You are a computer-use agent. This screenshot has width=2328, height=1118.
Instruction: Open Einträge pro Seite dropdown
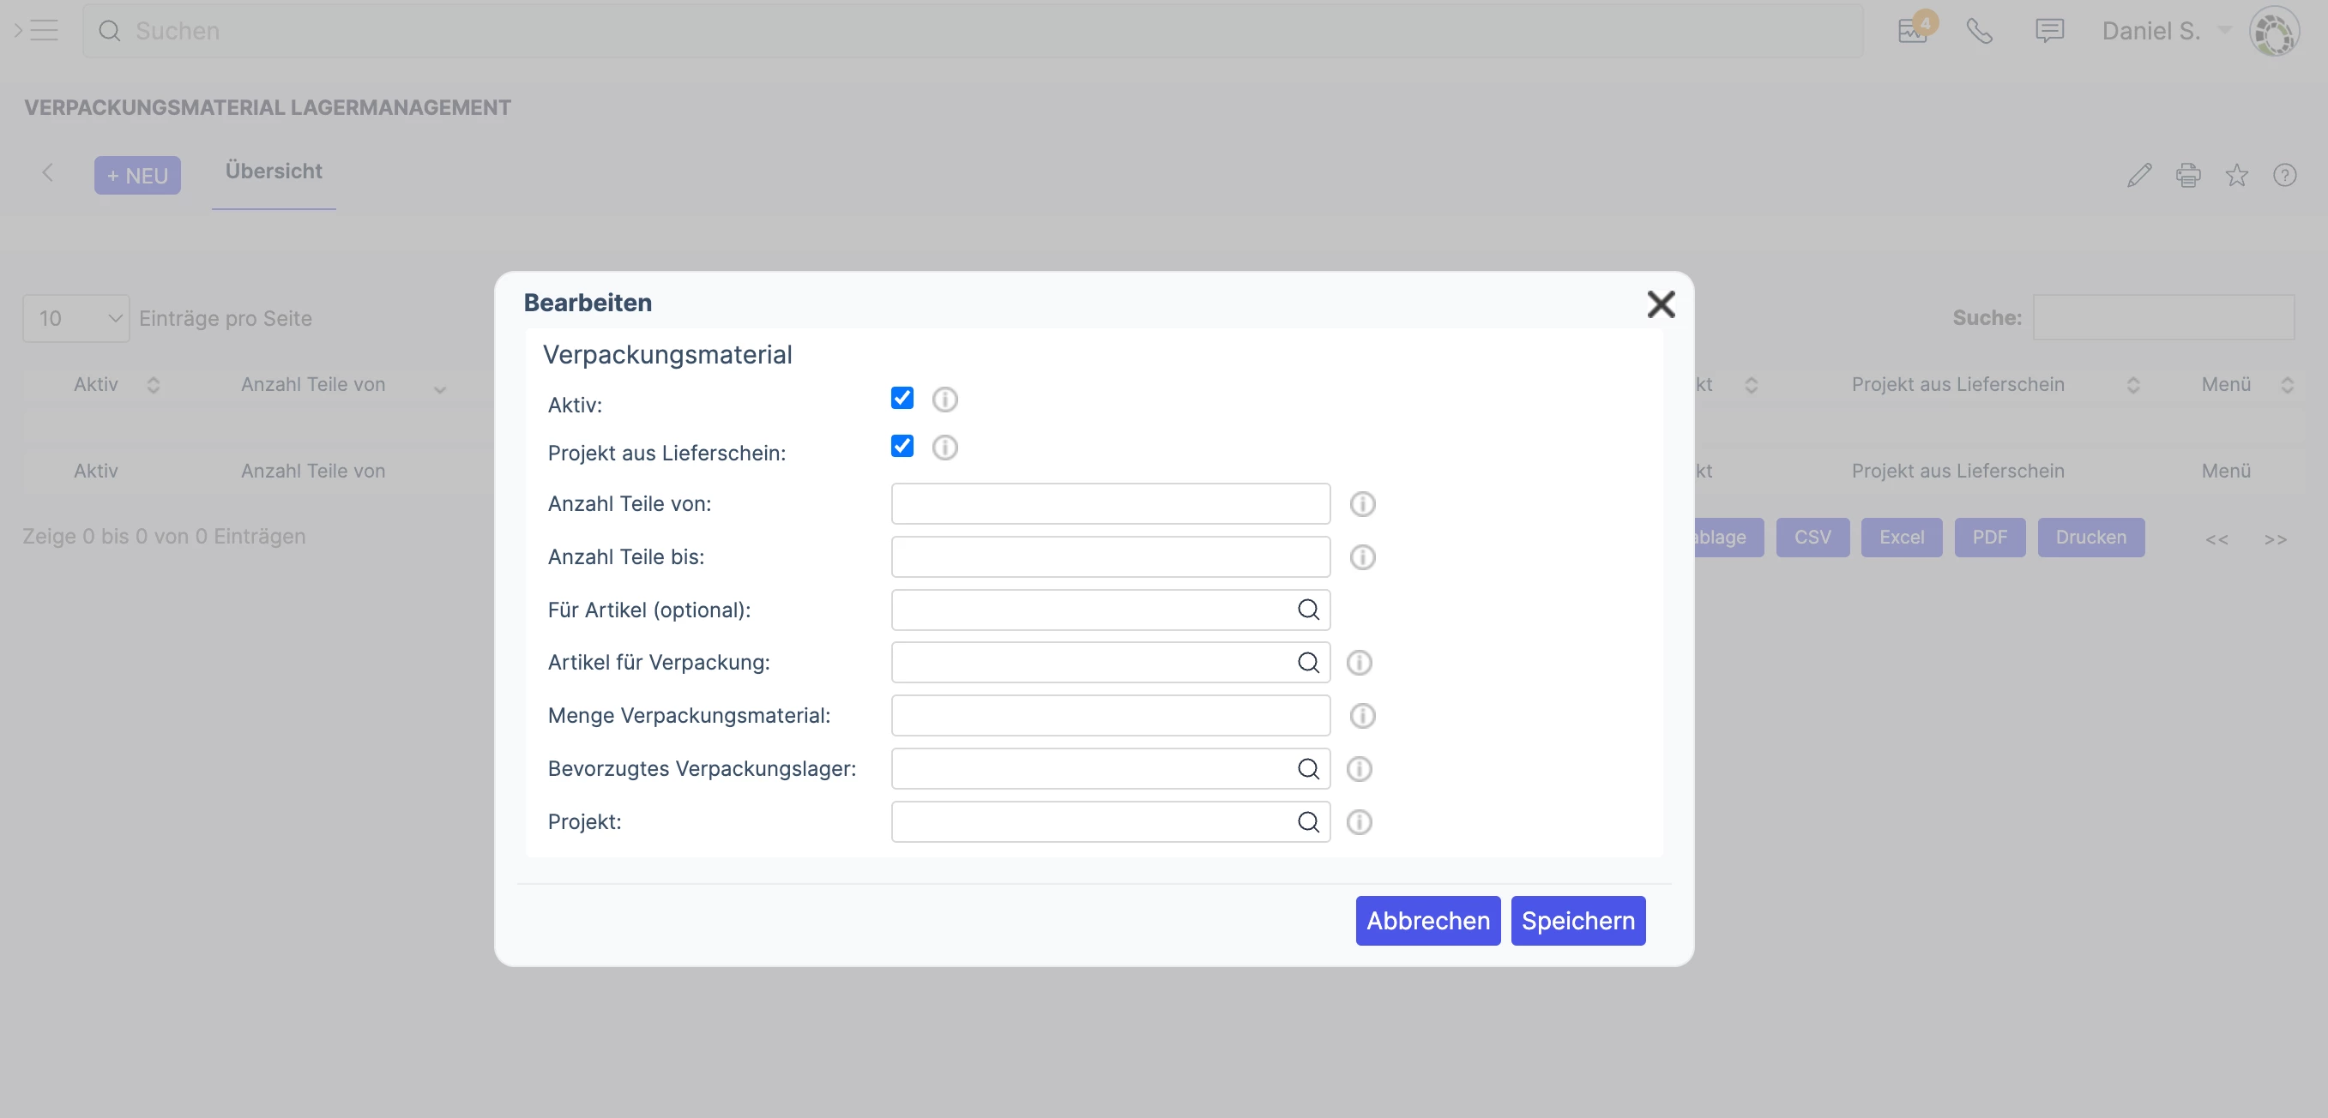[x=75, y=318]
